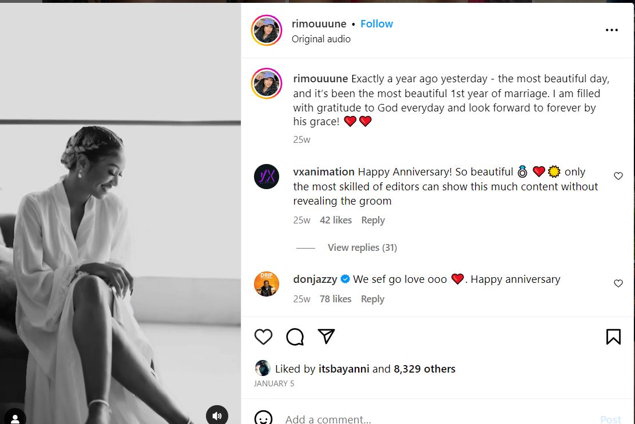Viewport: 635px width, 424px height.
Task: Expand View replies (31)
Action: coord(362,247)
